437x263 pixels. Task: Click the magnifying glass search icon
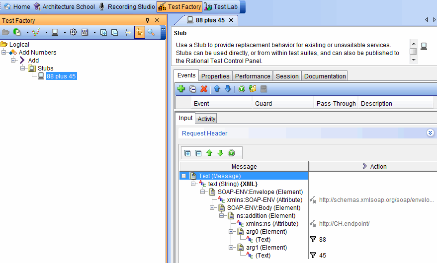coord(151,32)
